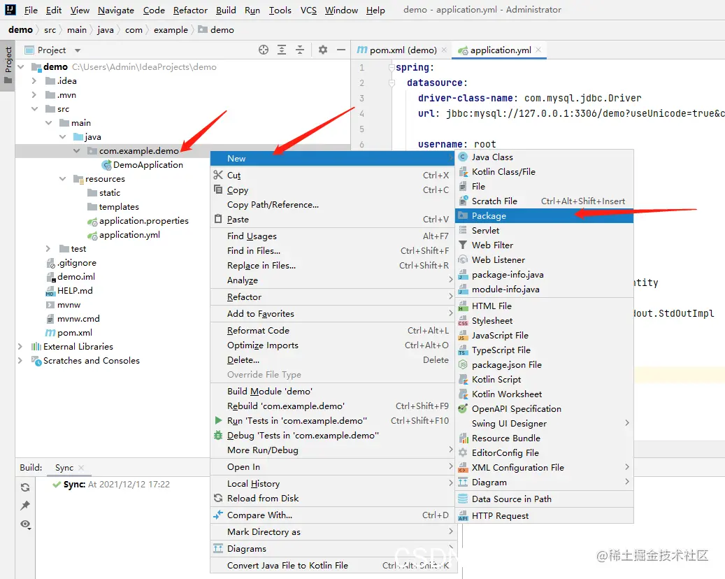This screenshot has width=725, height=579.
Task: Select pom.xml in project tree
Action: coord(74,333)
